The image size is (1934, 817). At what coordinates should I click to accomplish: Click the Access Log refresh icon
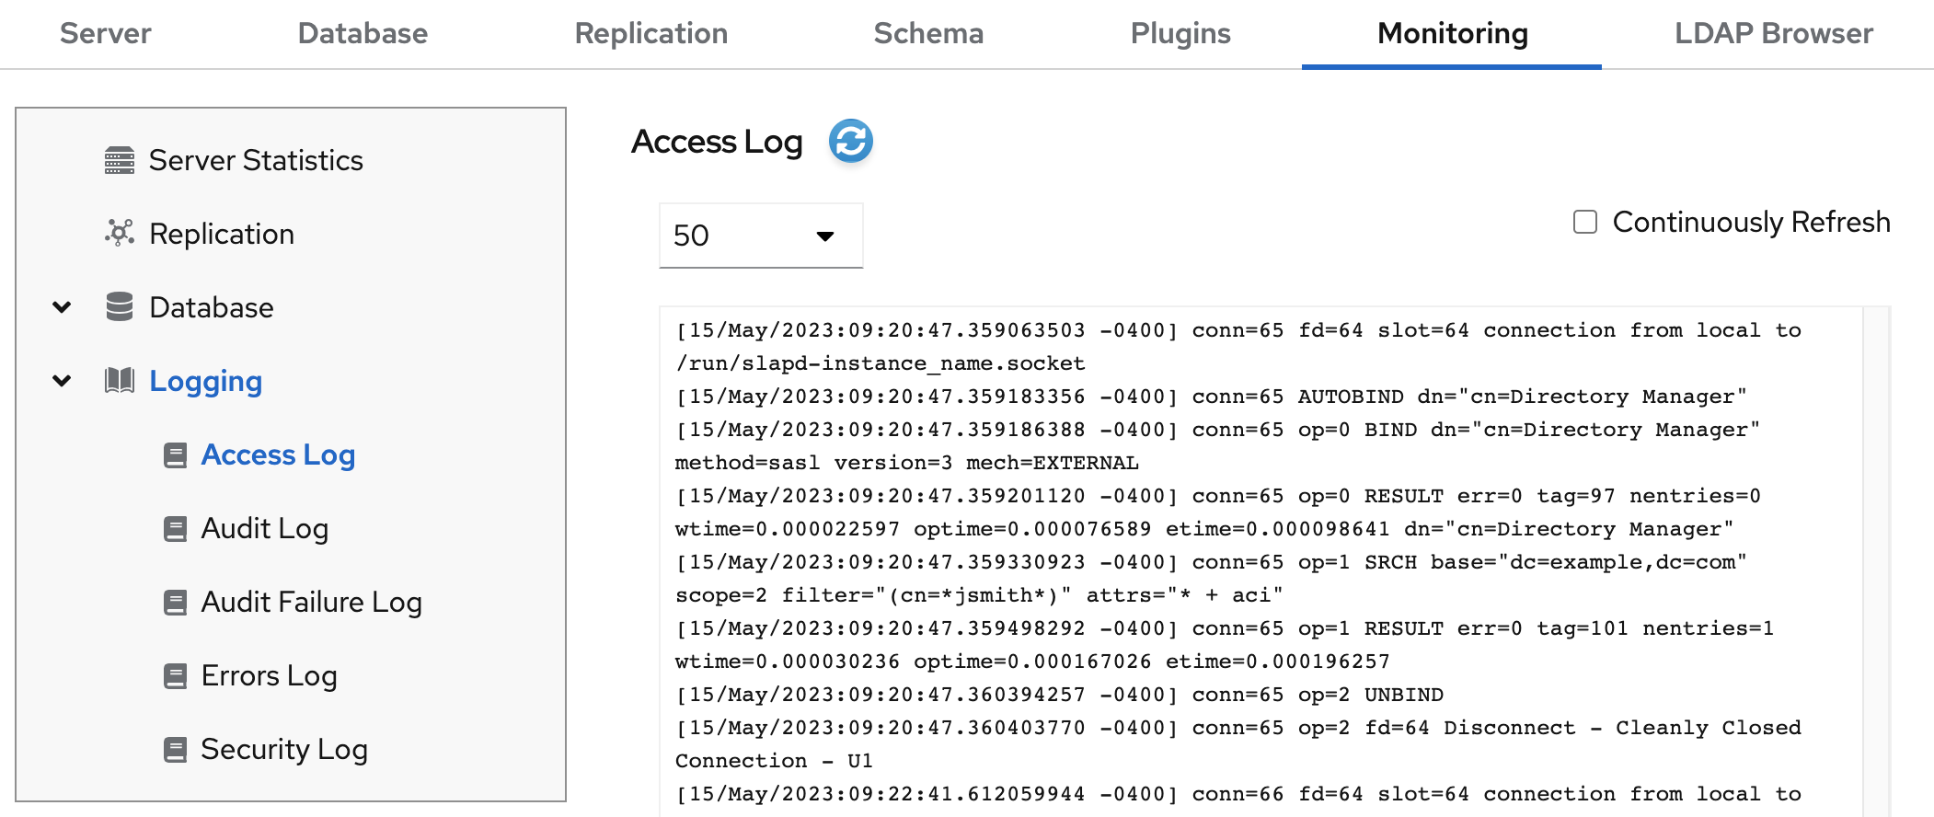pyautogui.click(x=850, y=142)
